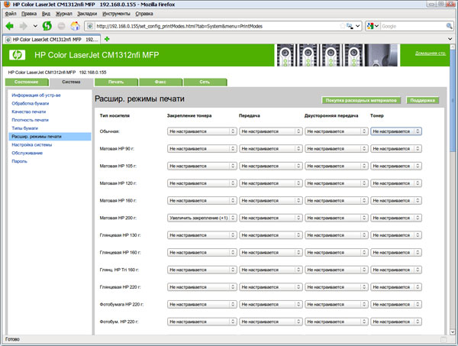Open the list all tabs dropdown arrow
The width and height of the screenshot is (458, 346).
(x=450, y=39)
